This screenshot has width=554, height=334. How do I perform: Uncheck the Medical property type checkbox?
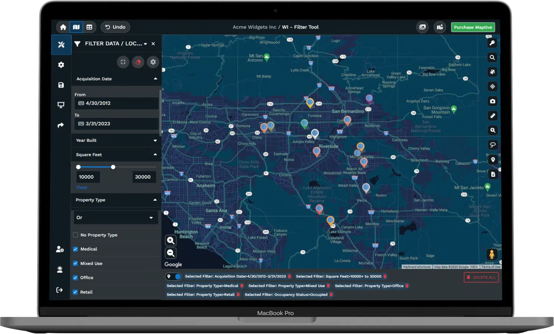click(x=75, y=249)
